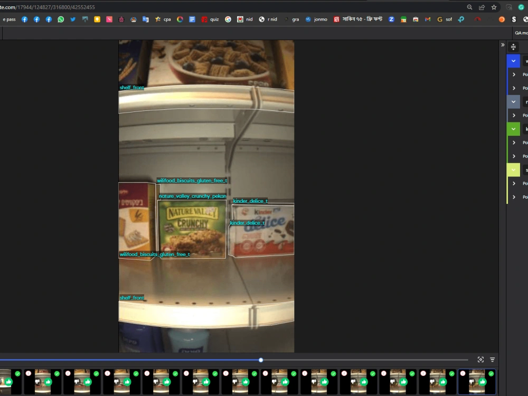Open the white 'S' bookmark icon
The width and height of the screenshot is (528, 396).
coord(514,19)
